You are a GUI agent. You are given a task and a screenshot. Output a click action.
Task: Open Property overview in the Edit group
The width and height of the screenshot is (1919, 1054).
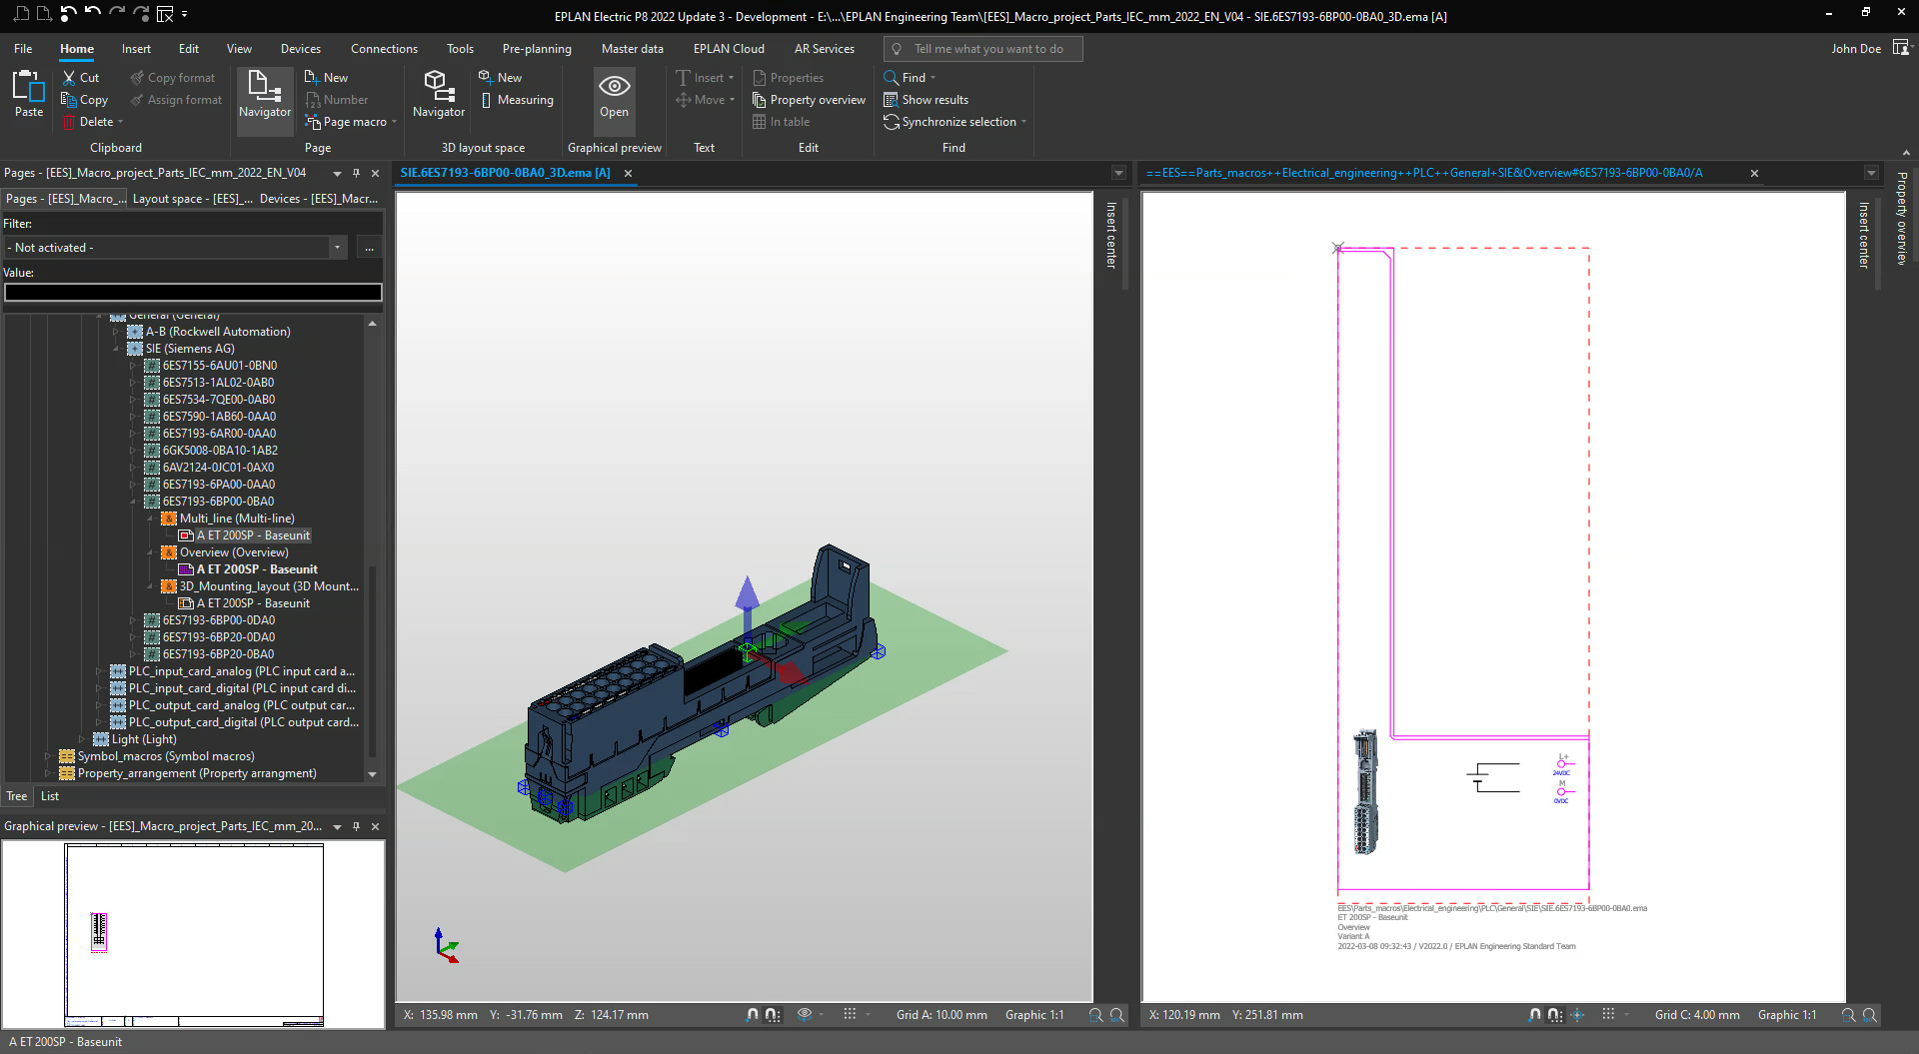[x=817, y=100]
